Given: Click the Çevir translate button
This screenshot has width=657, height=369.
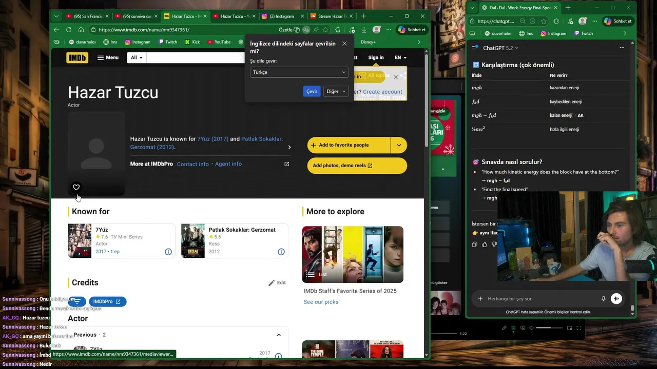Looking at the screenshot, I should 312,91.
